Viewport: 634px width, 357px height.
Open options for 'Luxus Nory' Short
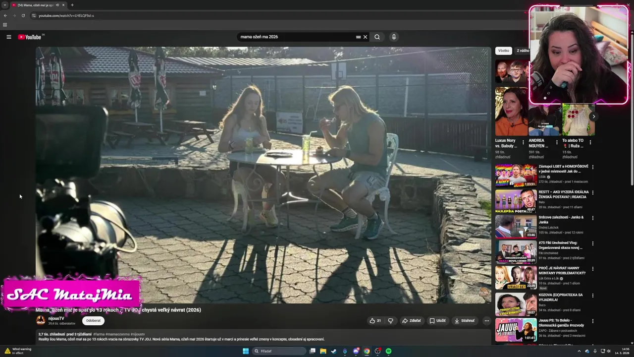pyautogui.click(x=523, y=142)
